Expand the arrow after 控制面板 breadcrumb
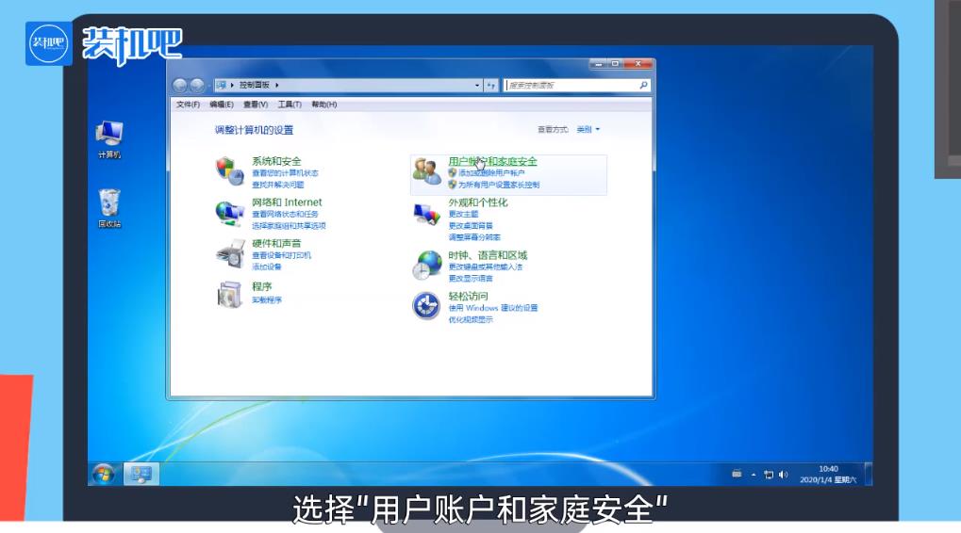Image resolution: width=961 pixels, height=533 pixels. pyautogui.click(x=277, y=85)
